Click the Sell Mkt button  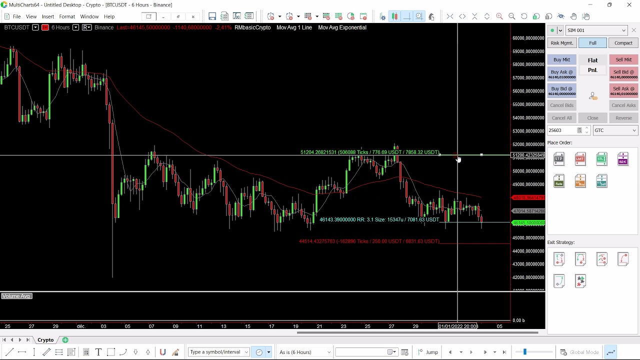[623, 60]
